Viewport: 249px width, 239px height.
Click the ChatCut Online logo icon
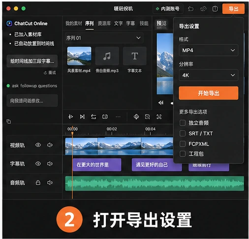(x=9, y=24)
